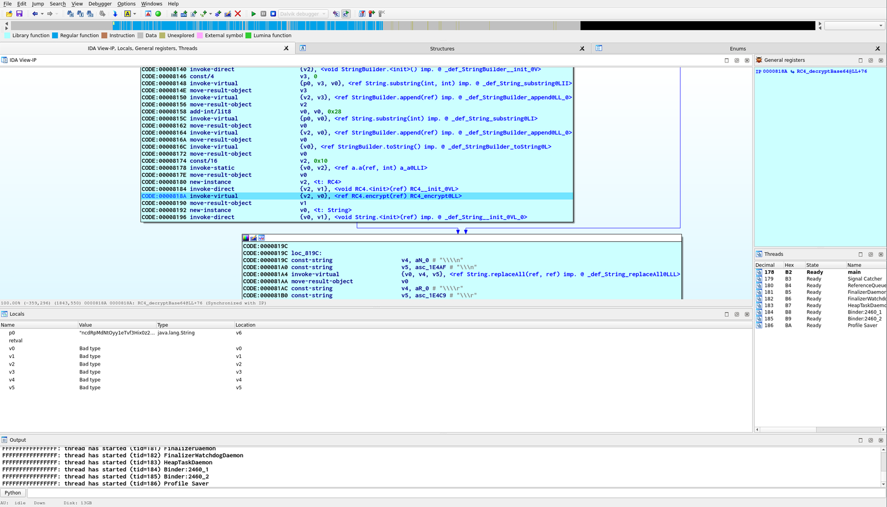887x507 pixels.
Task: Click the Threads panel horizontal scrollbar
Action: (x=820, y=430)
